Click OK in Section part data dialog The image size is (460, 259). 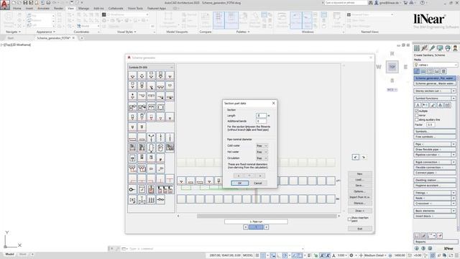[x=239, y=183]
